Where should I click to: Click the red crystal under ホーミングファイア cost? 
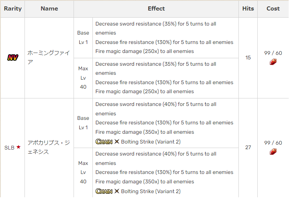coord(273,62)
